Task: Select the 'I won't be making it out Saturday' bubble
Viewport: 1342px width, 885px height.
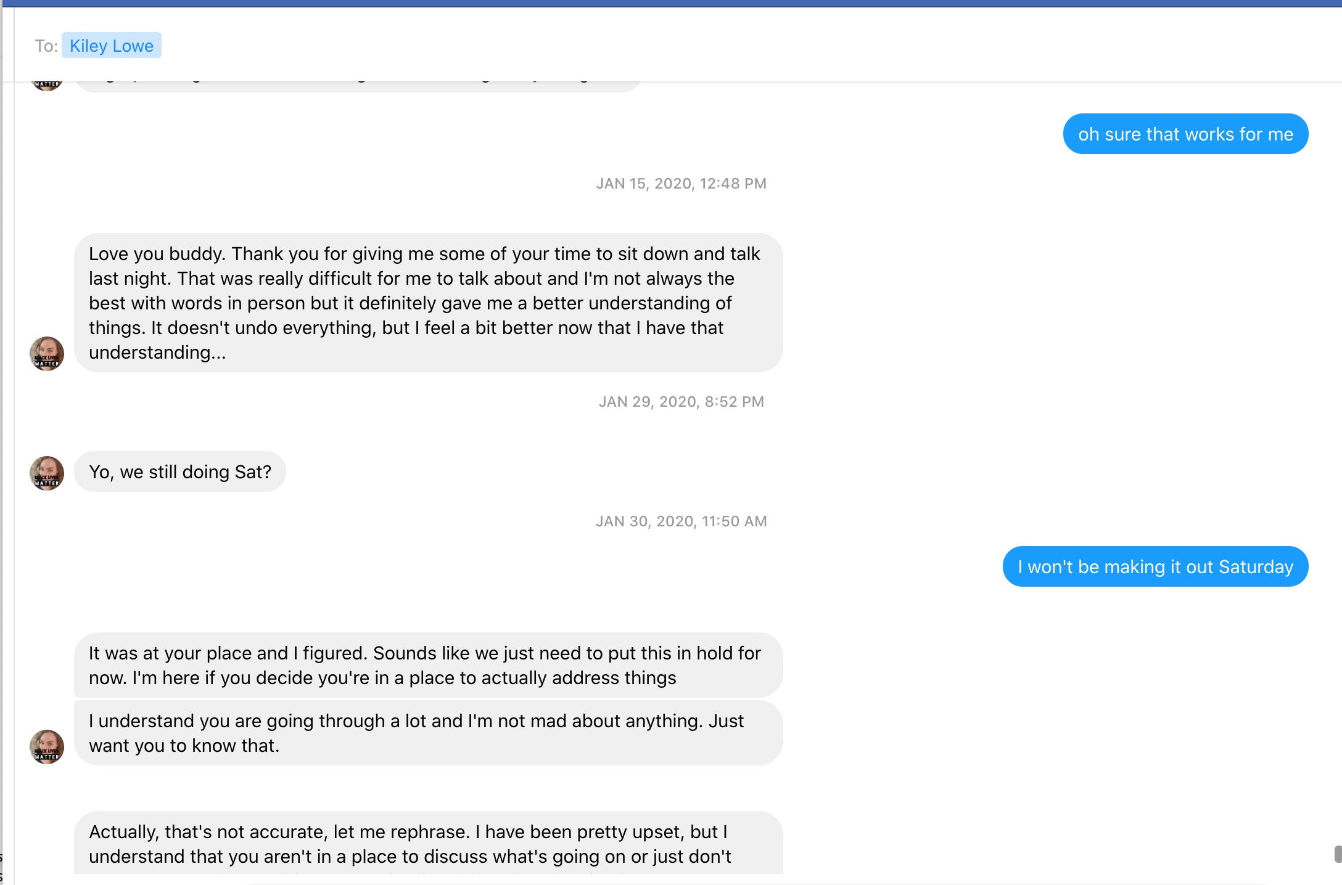Action: point(1155,567)
